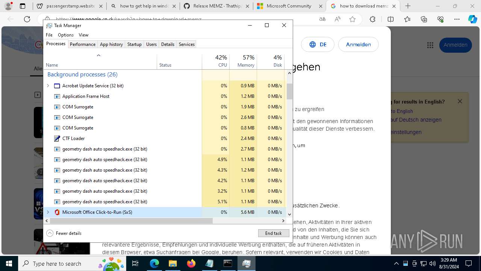
Task: Switch to Startup tab
Action: point(135,44)
